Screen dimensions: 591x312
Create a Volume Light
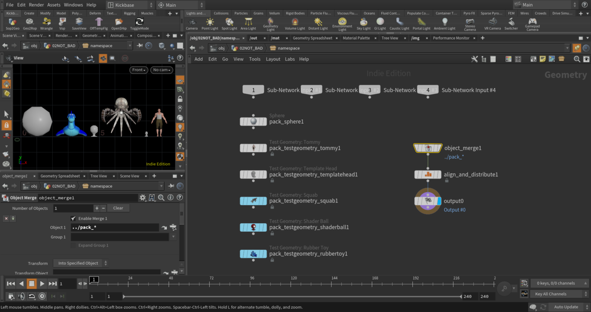295,24
